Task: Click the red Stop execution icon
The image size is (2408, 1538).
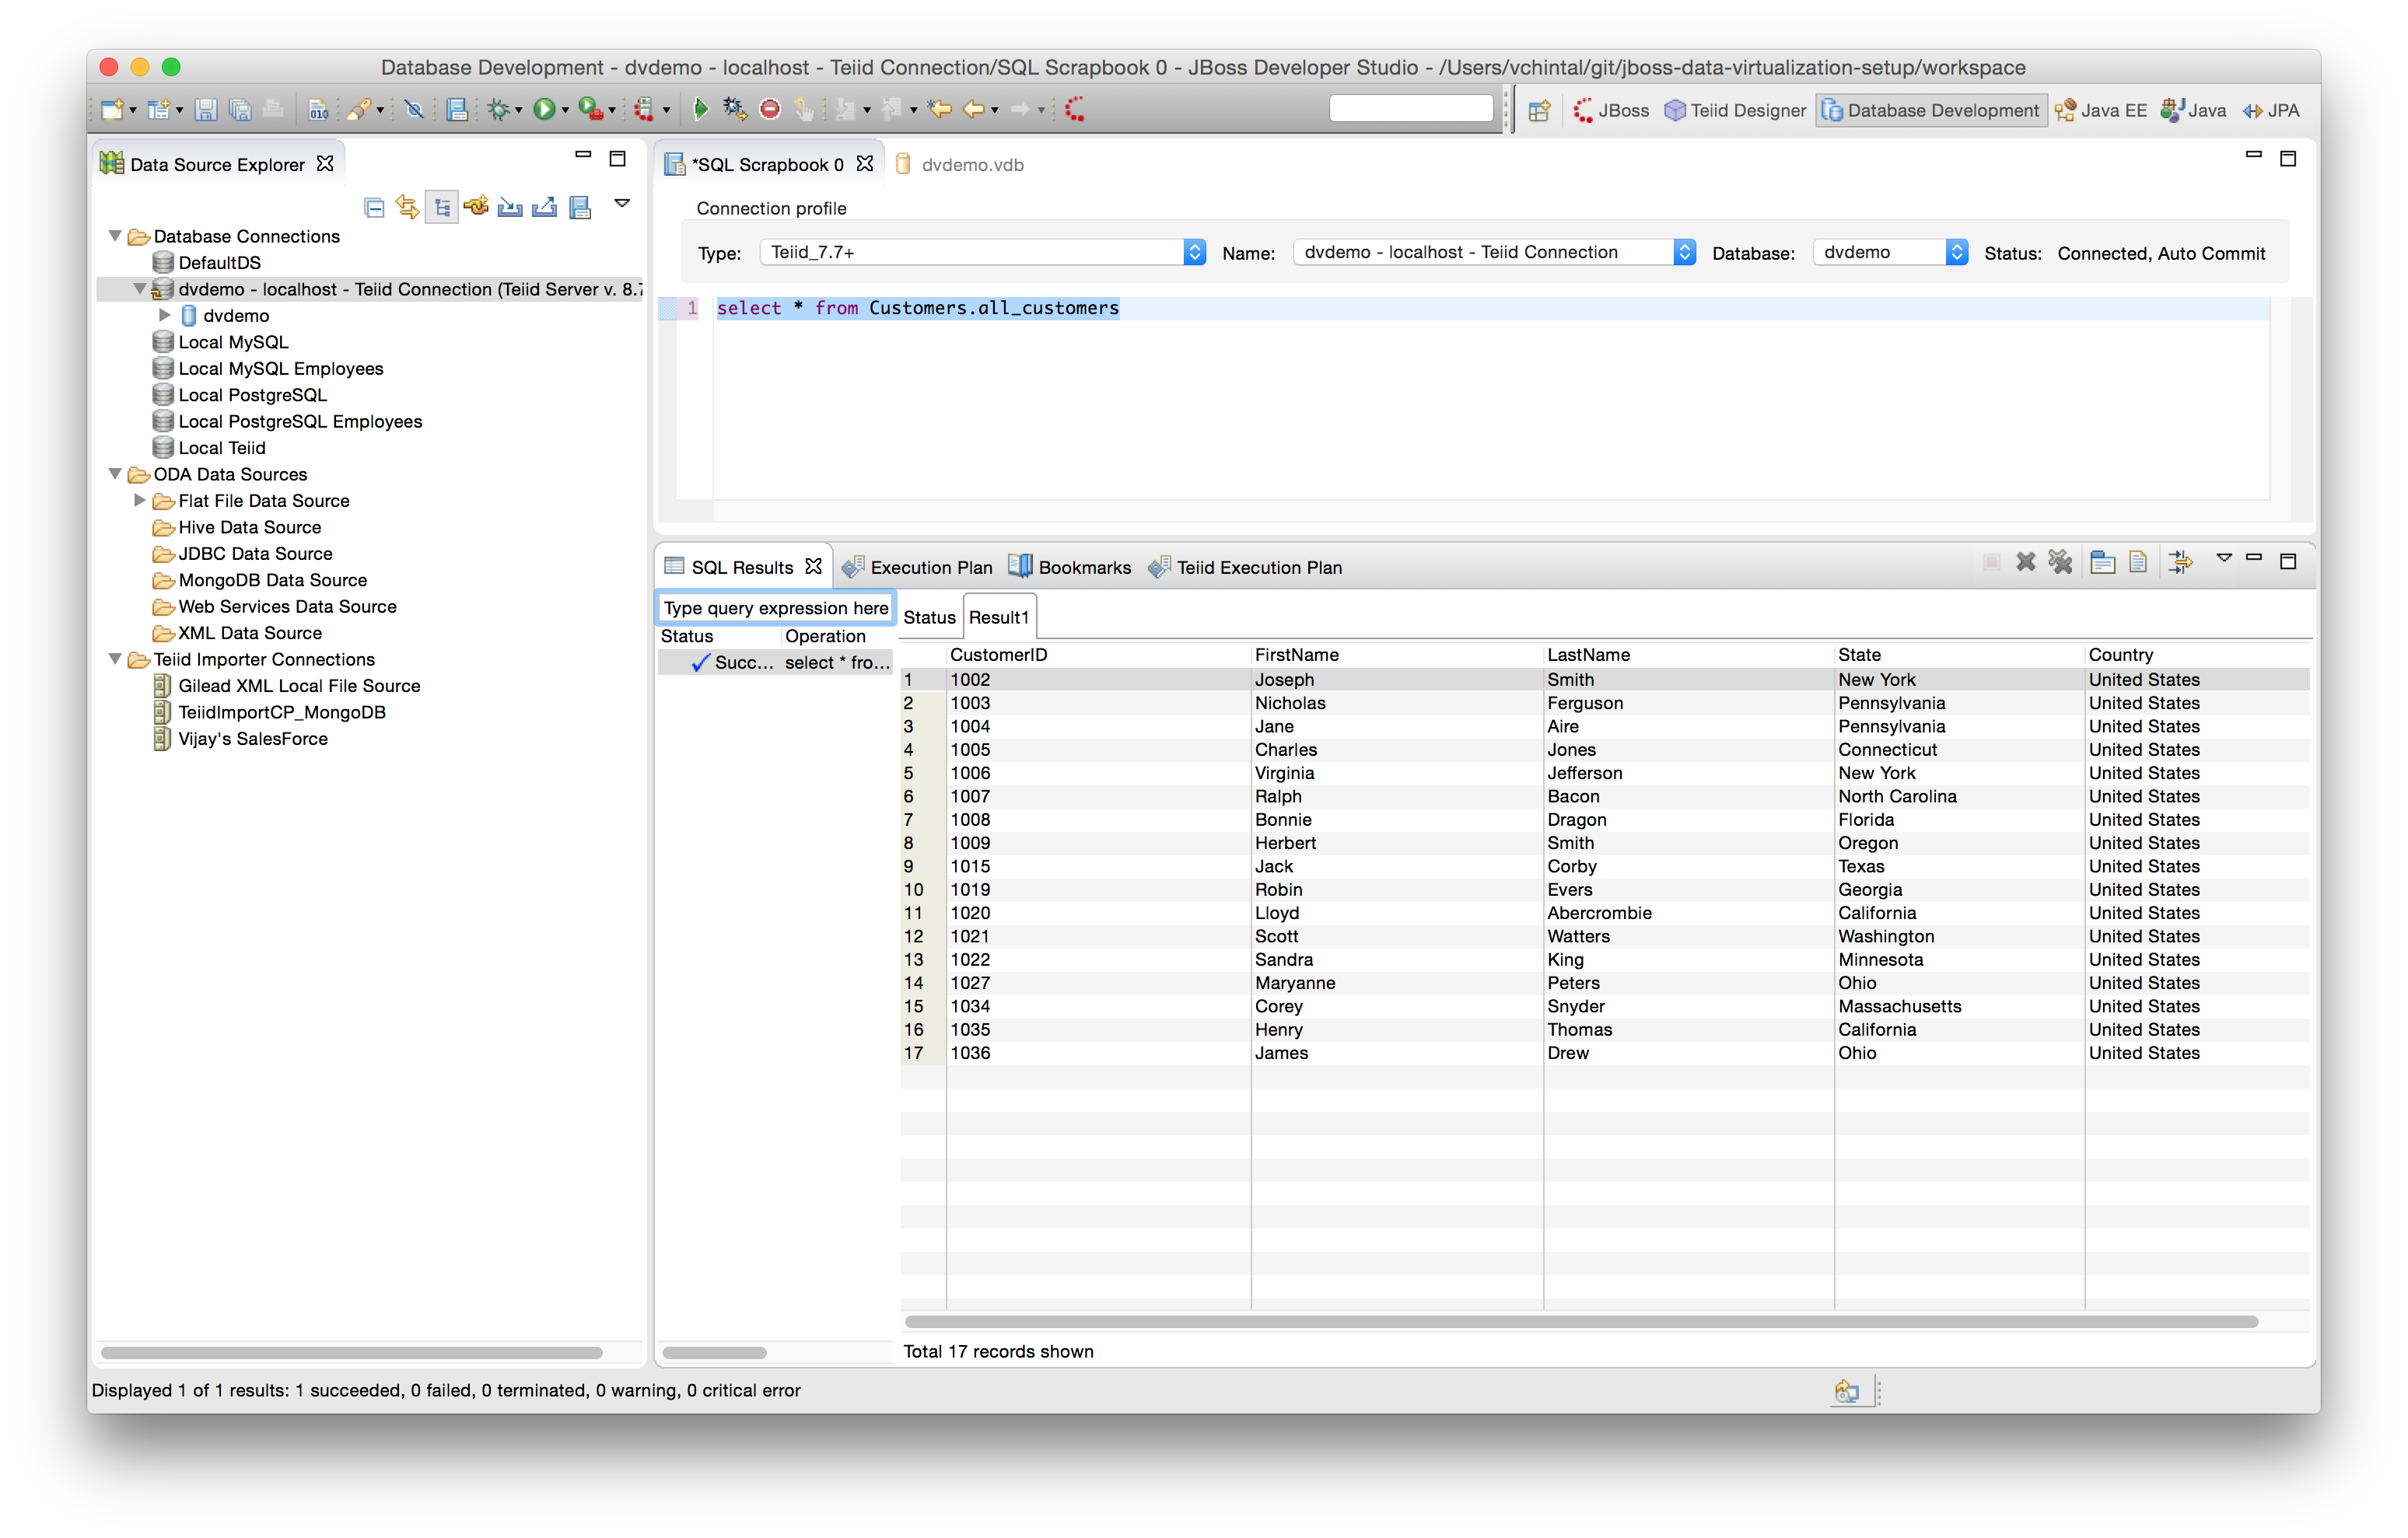Action: coord(768,108)
